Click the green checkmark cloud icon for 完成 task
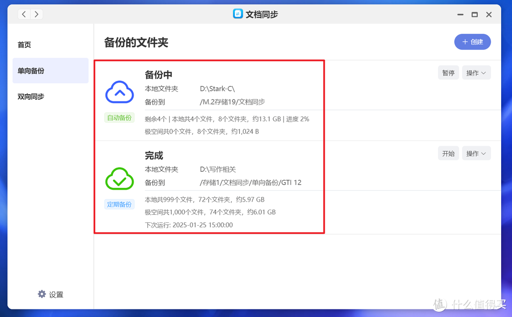 coord(119,178)
